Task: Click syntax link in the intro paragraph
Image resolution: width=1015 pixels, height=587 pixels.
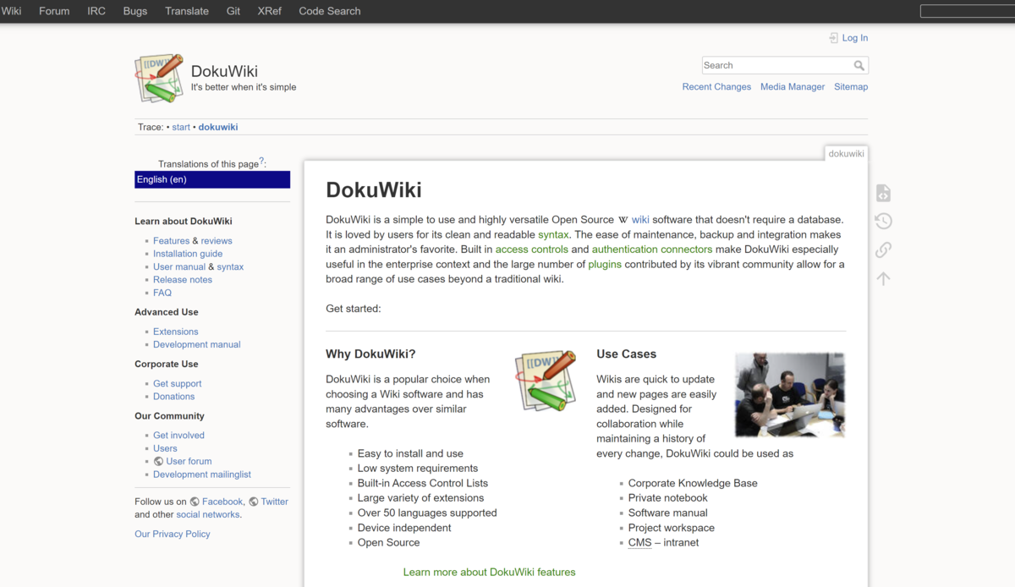Action: tap(553, 234)
